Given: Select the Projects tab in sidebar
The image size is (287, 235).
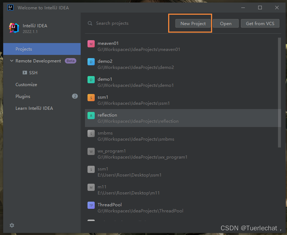Looking at the screenshot, I should 42,49.
